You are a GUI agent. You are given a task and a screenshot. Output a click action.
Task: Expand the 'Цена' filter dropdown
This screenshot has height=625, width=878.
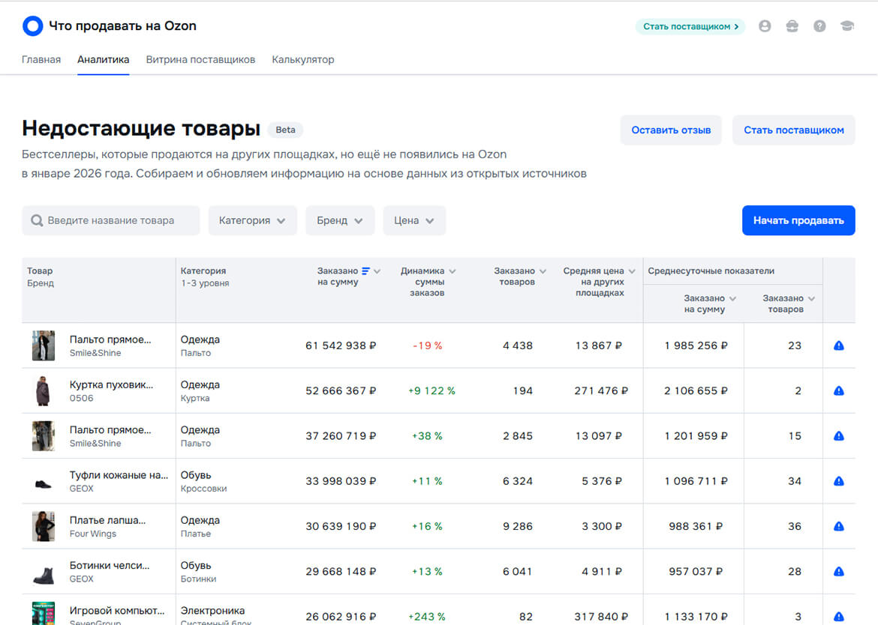(414, 220)
